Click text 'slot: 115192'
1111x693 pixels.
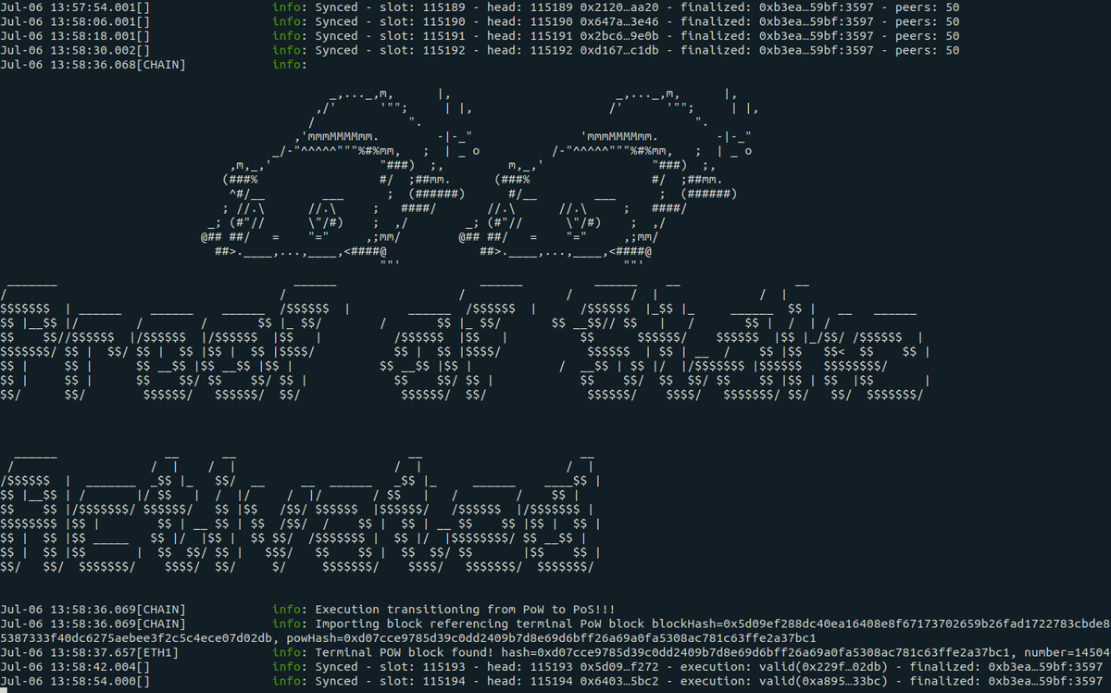coord(422,50)
